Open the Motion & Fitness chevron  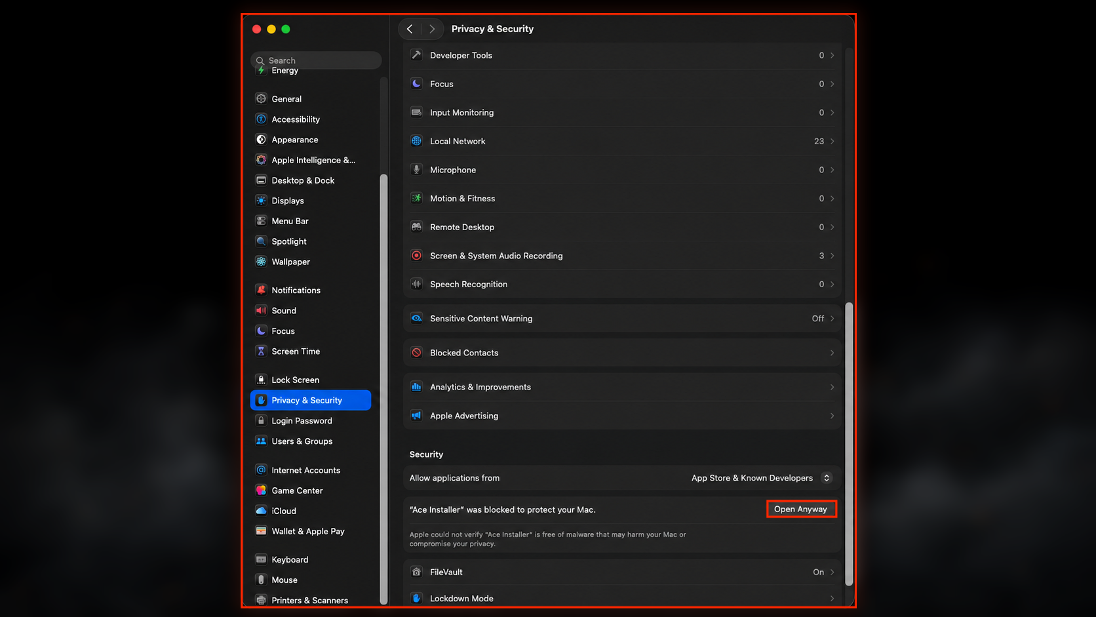point(832,199)
